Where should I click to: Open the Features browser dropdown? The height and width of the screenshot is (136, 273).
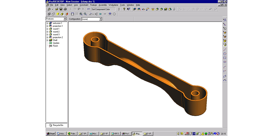tap(65, 19)
